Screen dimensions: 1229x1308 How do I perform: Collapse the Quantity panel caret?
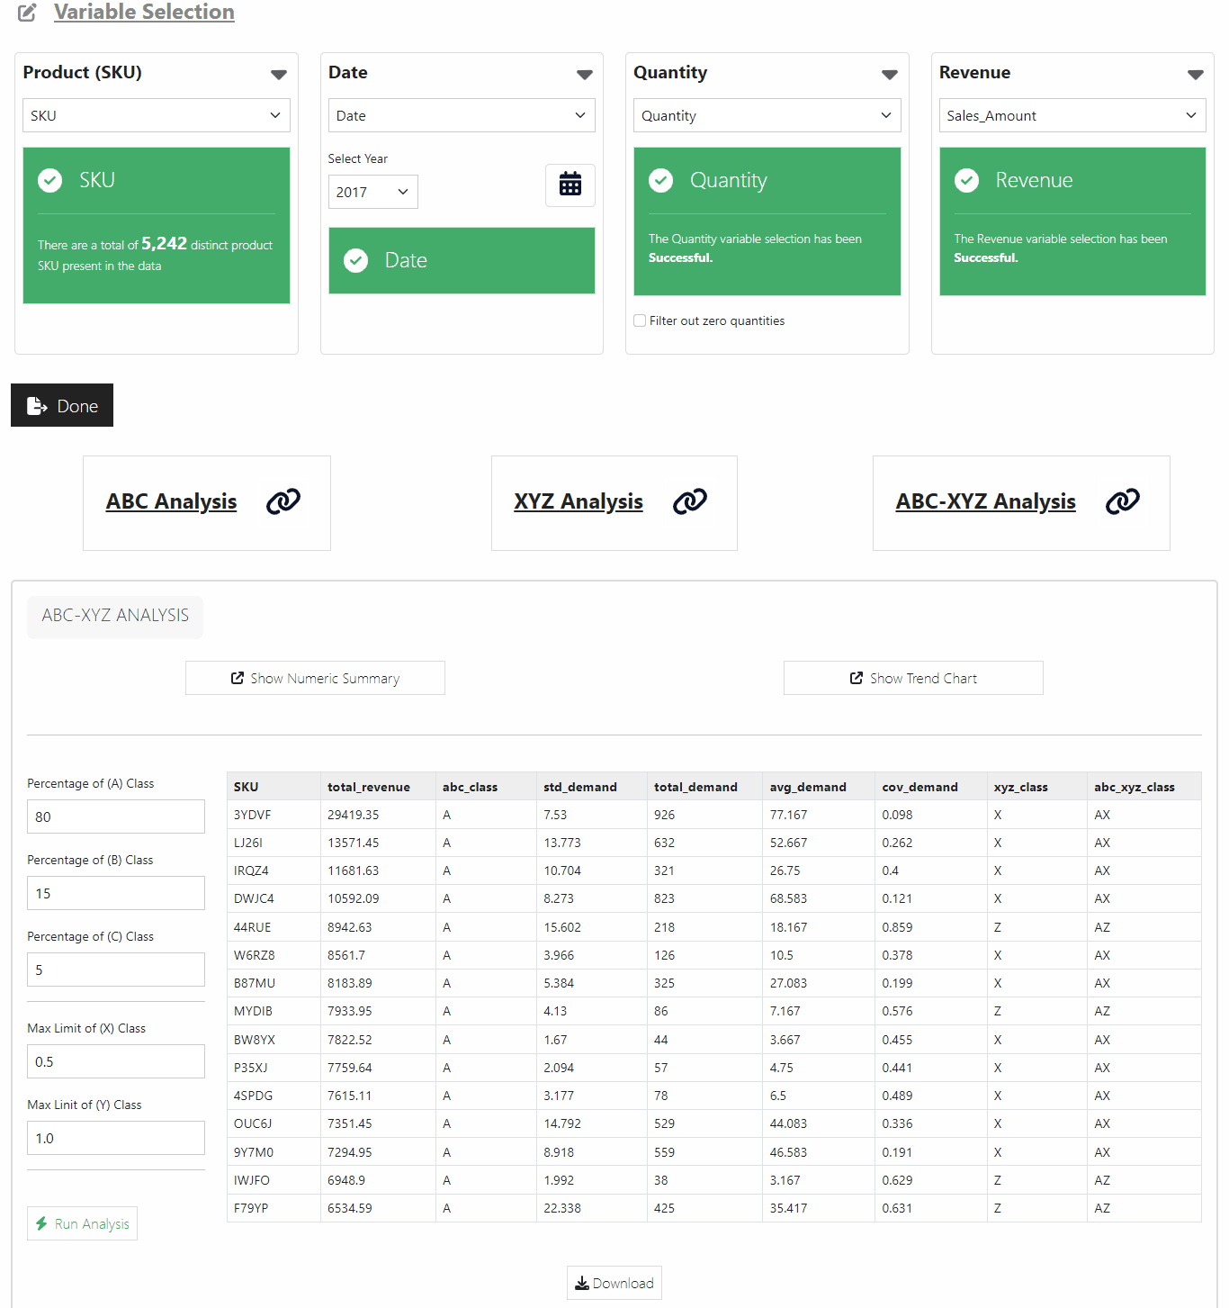[x=890, y=75]
